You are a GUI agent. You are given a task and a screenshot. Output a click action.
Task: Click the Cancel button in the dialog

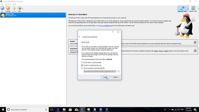click(115, 77)
